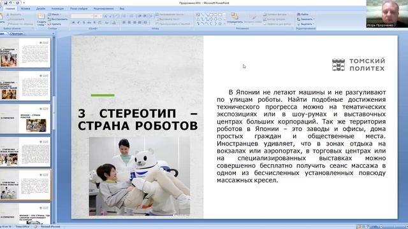Image resolution: width=408 pixels, height=229 pixels.
Task: Toggle underline formatting
Action: [84, 23]
